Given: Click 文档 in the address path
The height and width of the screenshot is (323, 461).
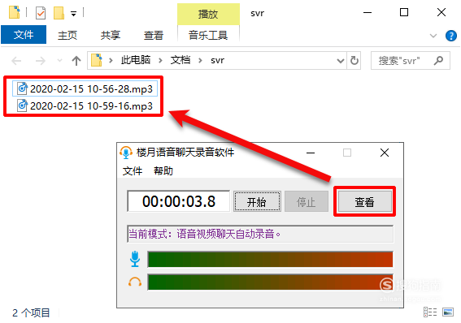Looking at the screenshot, I should click(180, 60).
